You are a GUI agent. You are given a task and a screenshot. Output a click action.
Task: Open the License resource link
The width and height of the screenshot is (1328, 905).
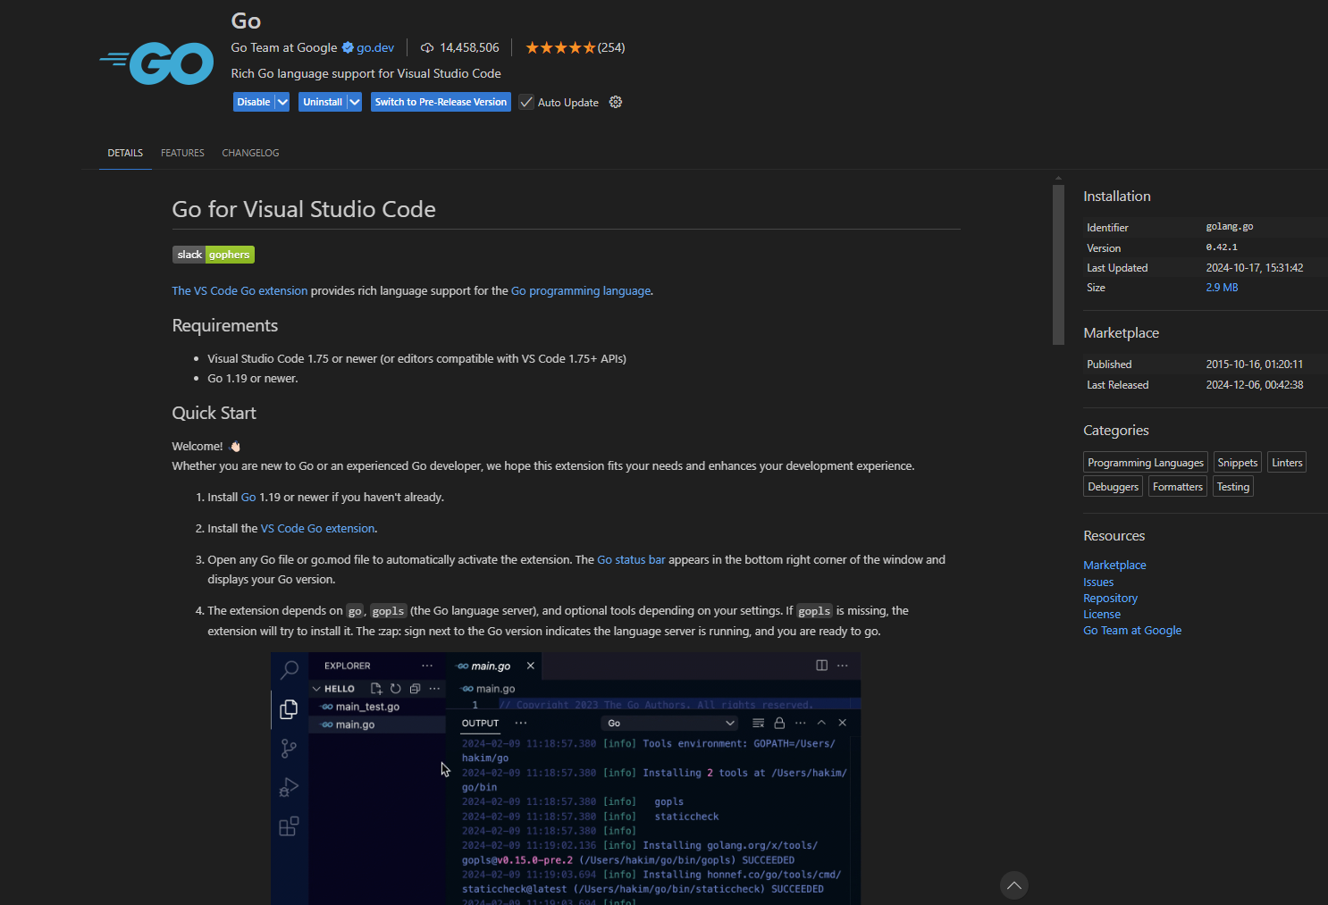pos(1102,614)
